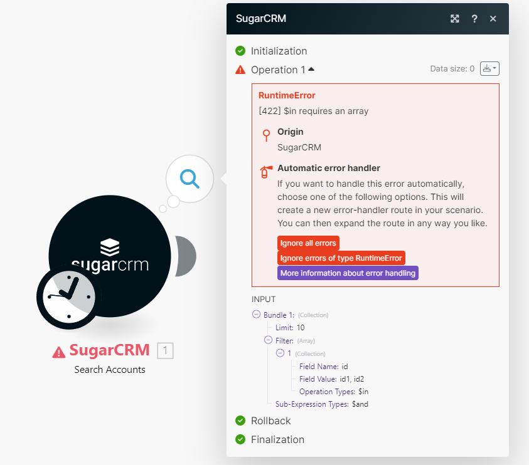The image size is (529, 465).
Task: Click the module number 1 badge
Action: [165, 350]
